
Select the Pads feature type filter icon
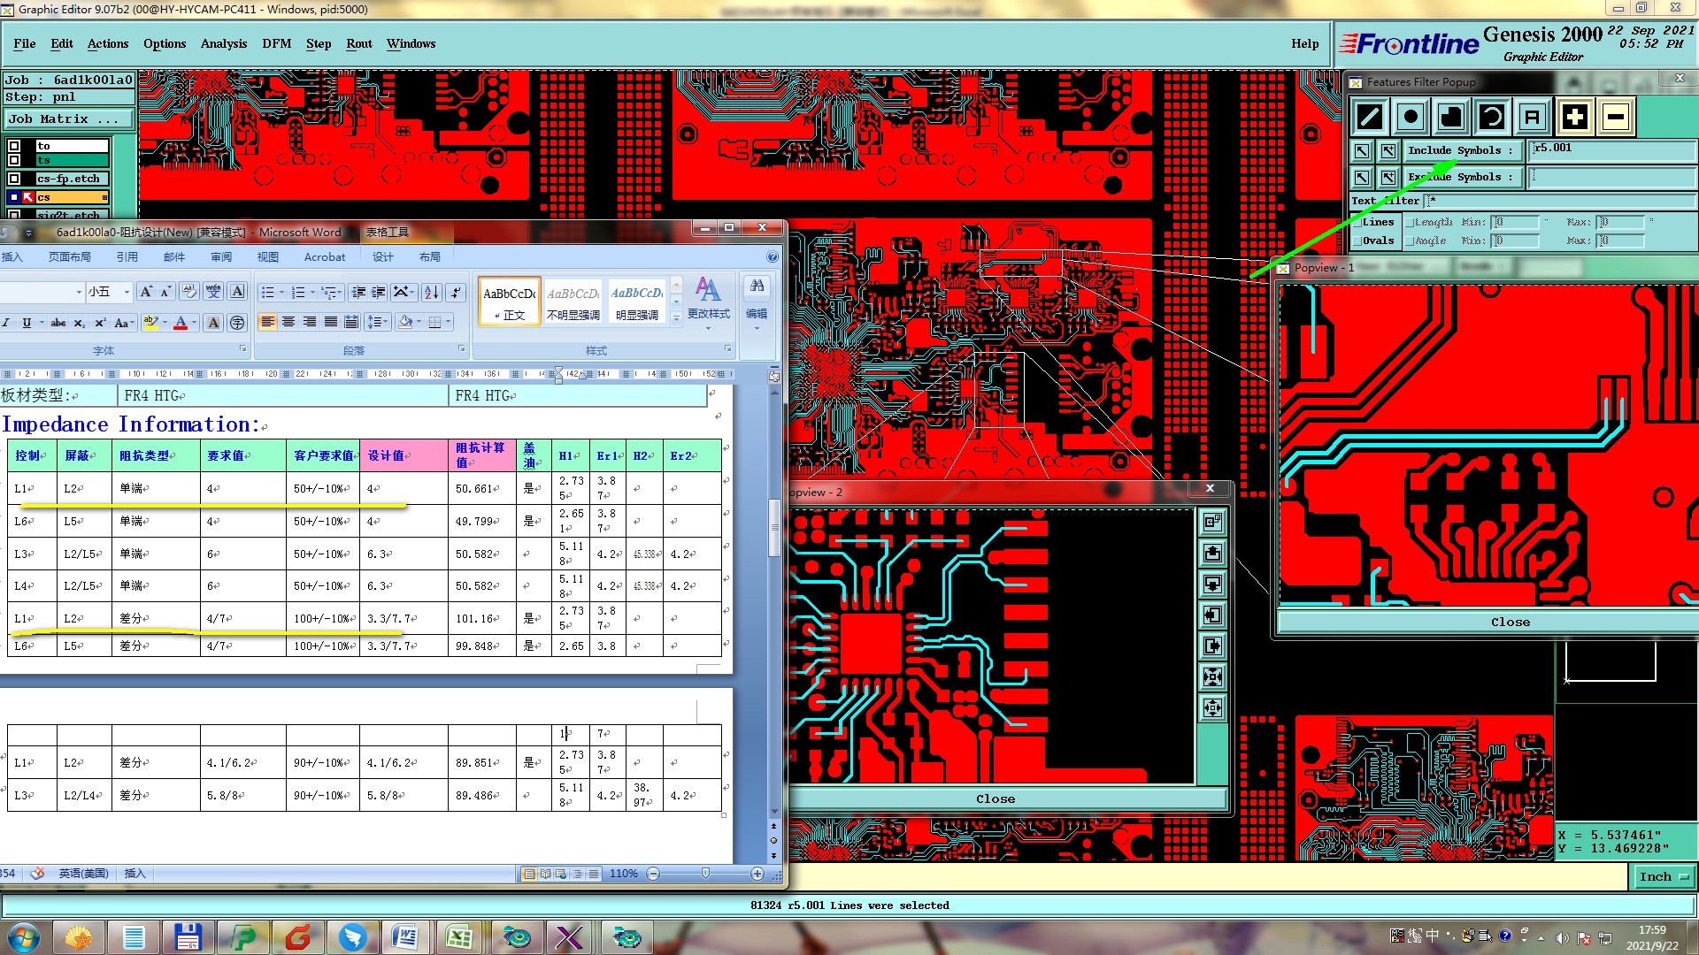tap(1411, 117)
